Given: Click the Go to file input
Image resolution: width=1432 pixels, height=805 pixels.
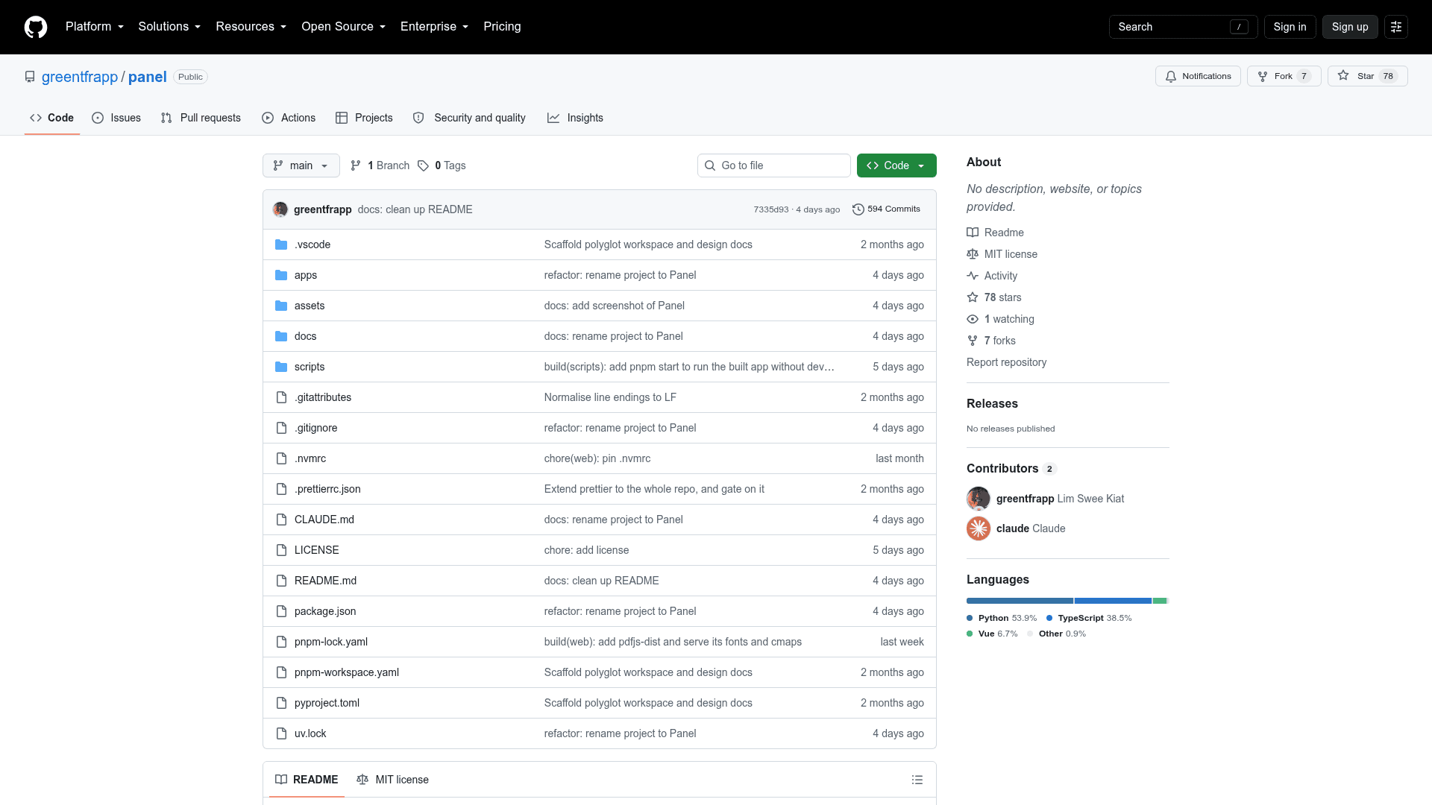Looking at the screenshot, I should pyautogui.click(x=774, y=165).
